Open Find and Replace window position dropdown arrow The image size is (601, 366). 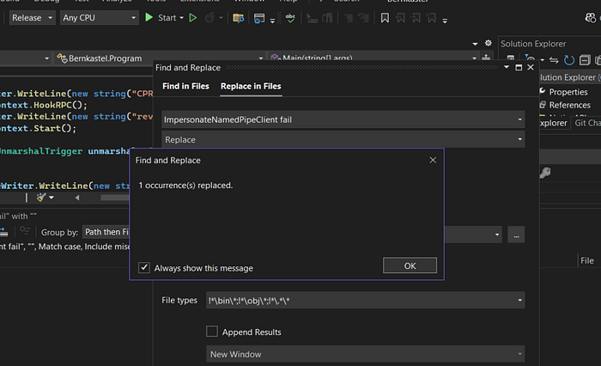(x=507, y=67)
